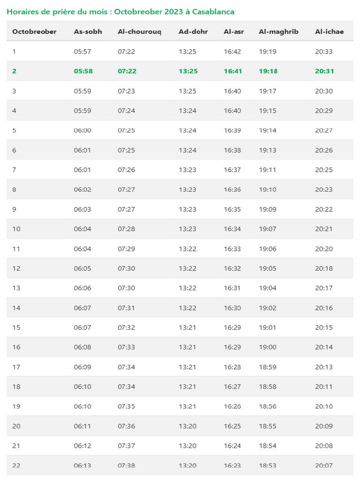
Task: Click the 20:09 Al-ichae time for day 20
Action: (324, 426)
